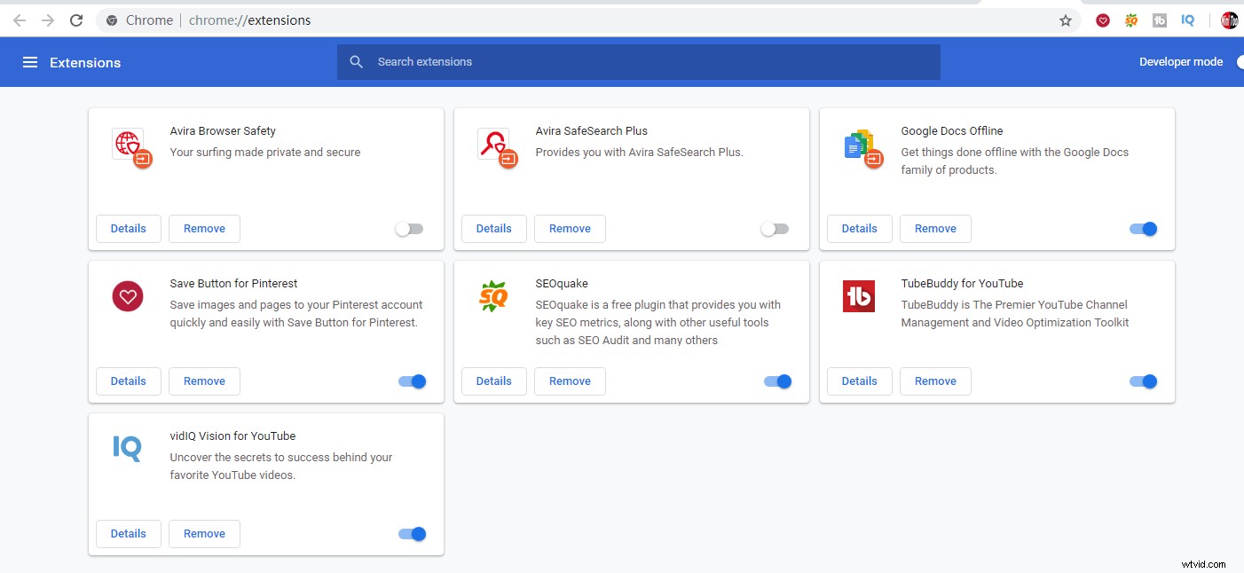1244x573 pixels.
Task: Click the Search extensions field
Action: pos(637,61)
